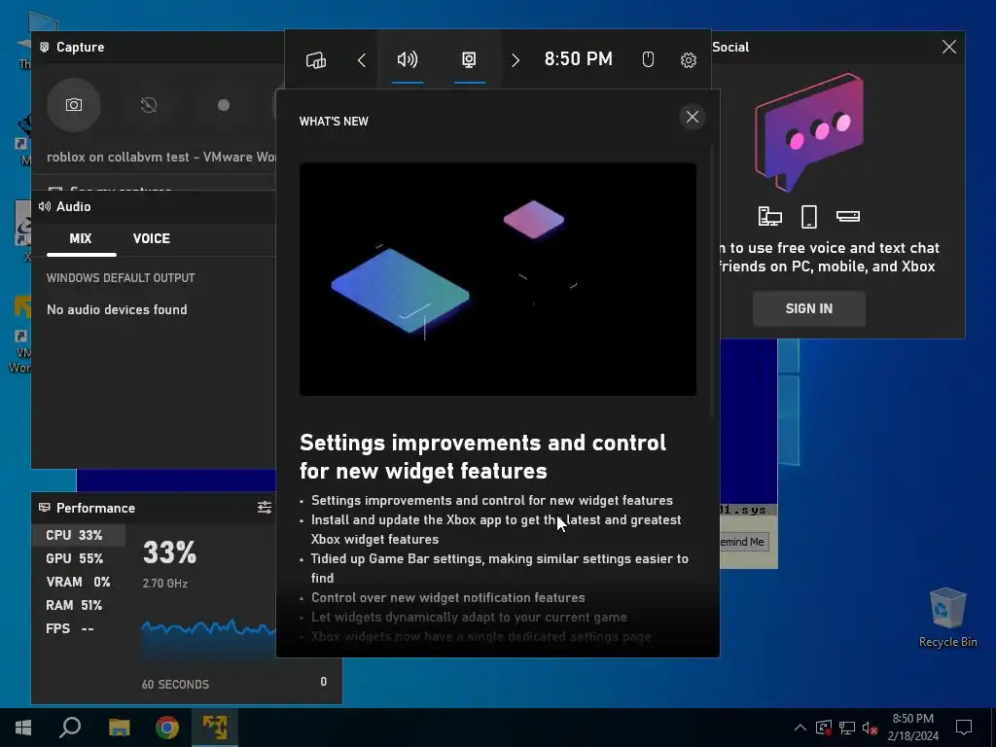Screen dimensions: 996x747
Task: Click the VMware Workstation taskbar icon
Action: [215, 728]
